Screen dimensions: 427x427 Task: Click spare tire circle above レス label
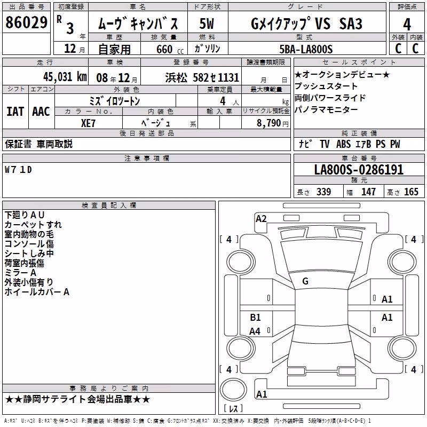(x=233, y=389)
